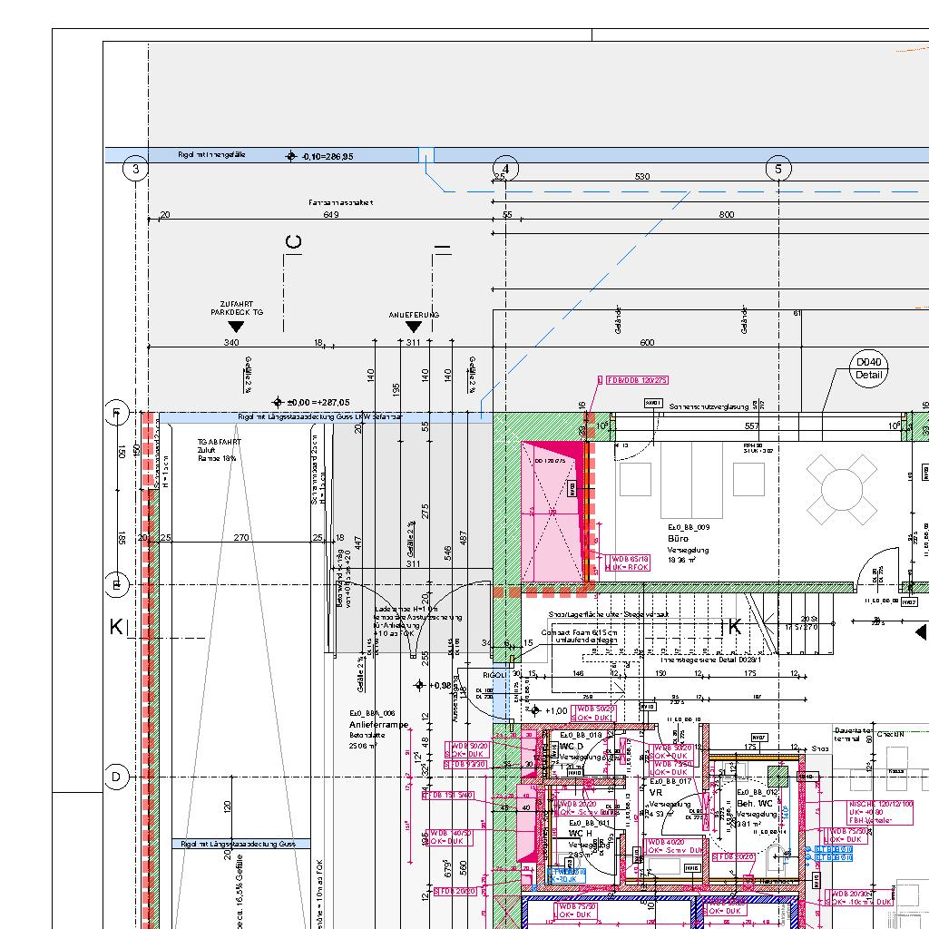Select the black arrow below ZUFAHRT PARKDECK TG
This screenshot has height=929, width=929.
[236, 327]
